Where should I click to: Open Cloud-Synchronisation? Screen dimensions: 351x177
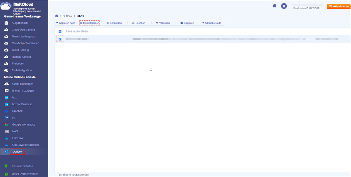coord(25,43)
